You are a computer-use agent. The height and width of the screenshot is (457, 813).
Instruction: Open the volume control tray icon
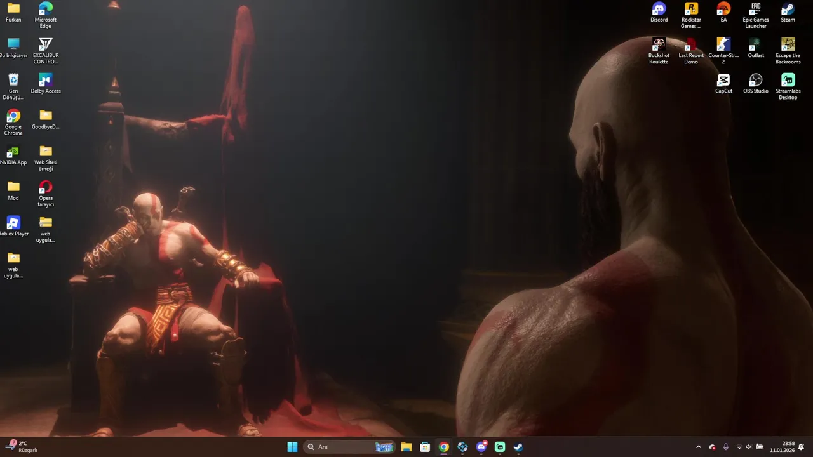pos(749,447)
